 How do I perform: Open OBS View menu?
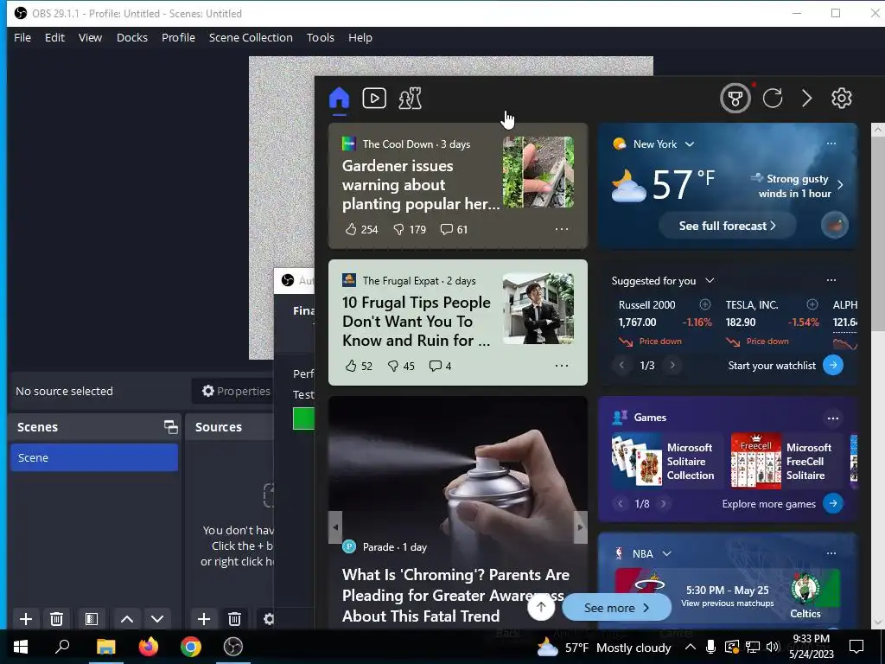click(90, 37)
